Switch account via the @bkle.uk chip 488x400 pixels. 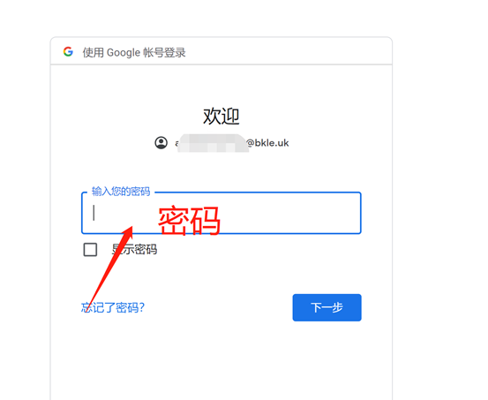pyautogui.click(x=221, y=143)
